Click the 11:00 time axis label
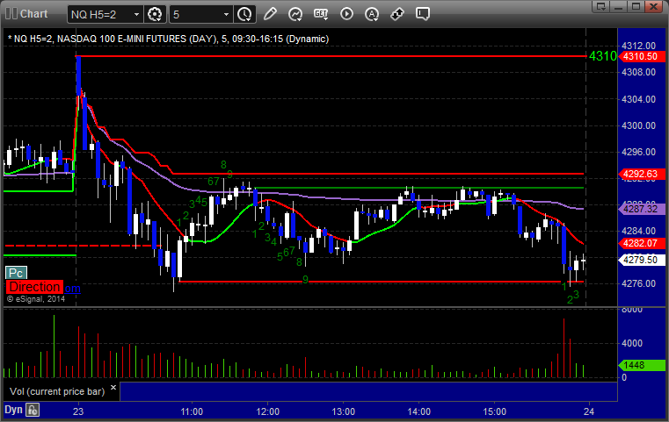669x422 pixels. pyautogui.click(x=192, y=411)
